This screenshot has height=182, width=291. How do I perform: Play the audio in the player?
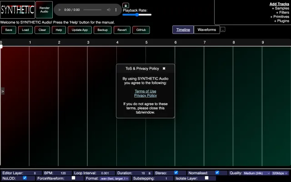pos(60,10)
